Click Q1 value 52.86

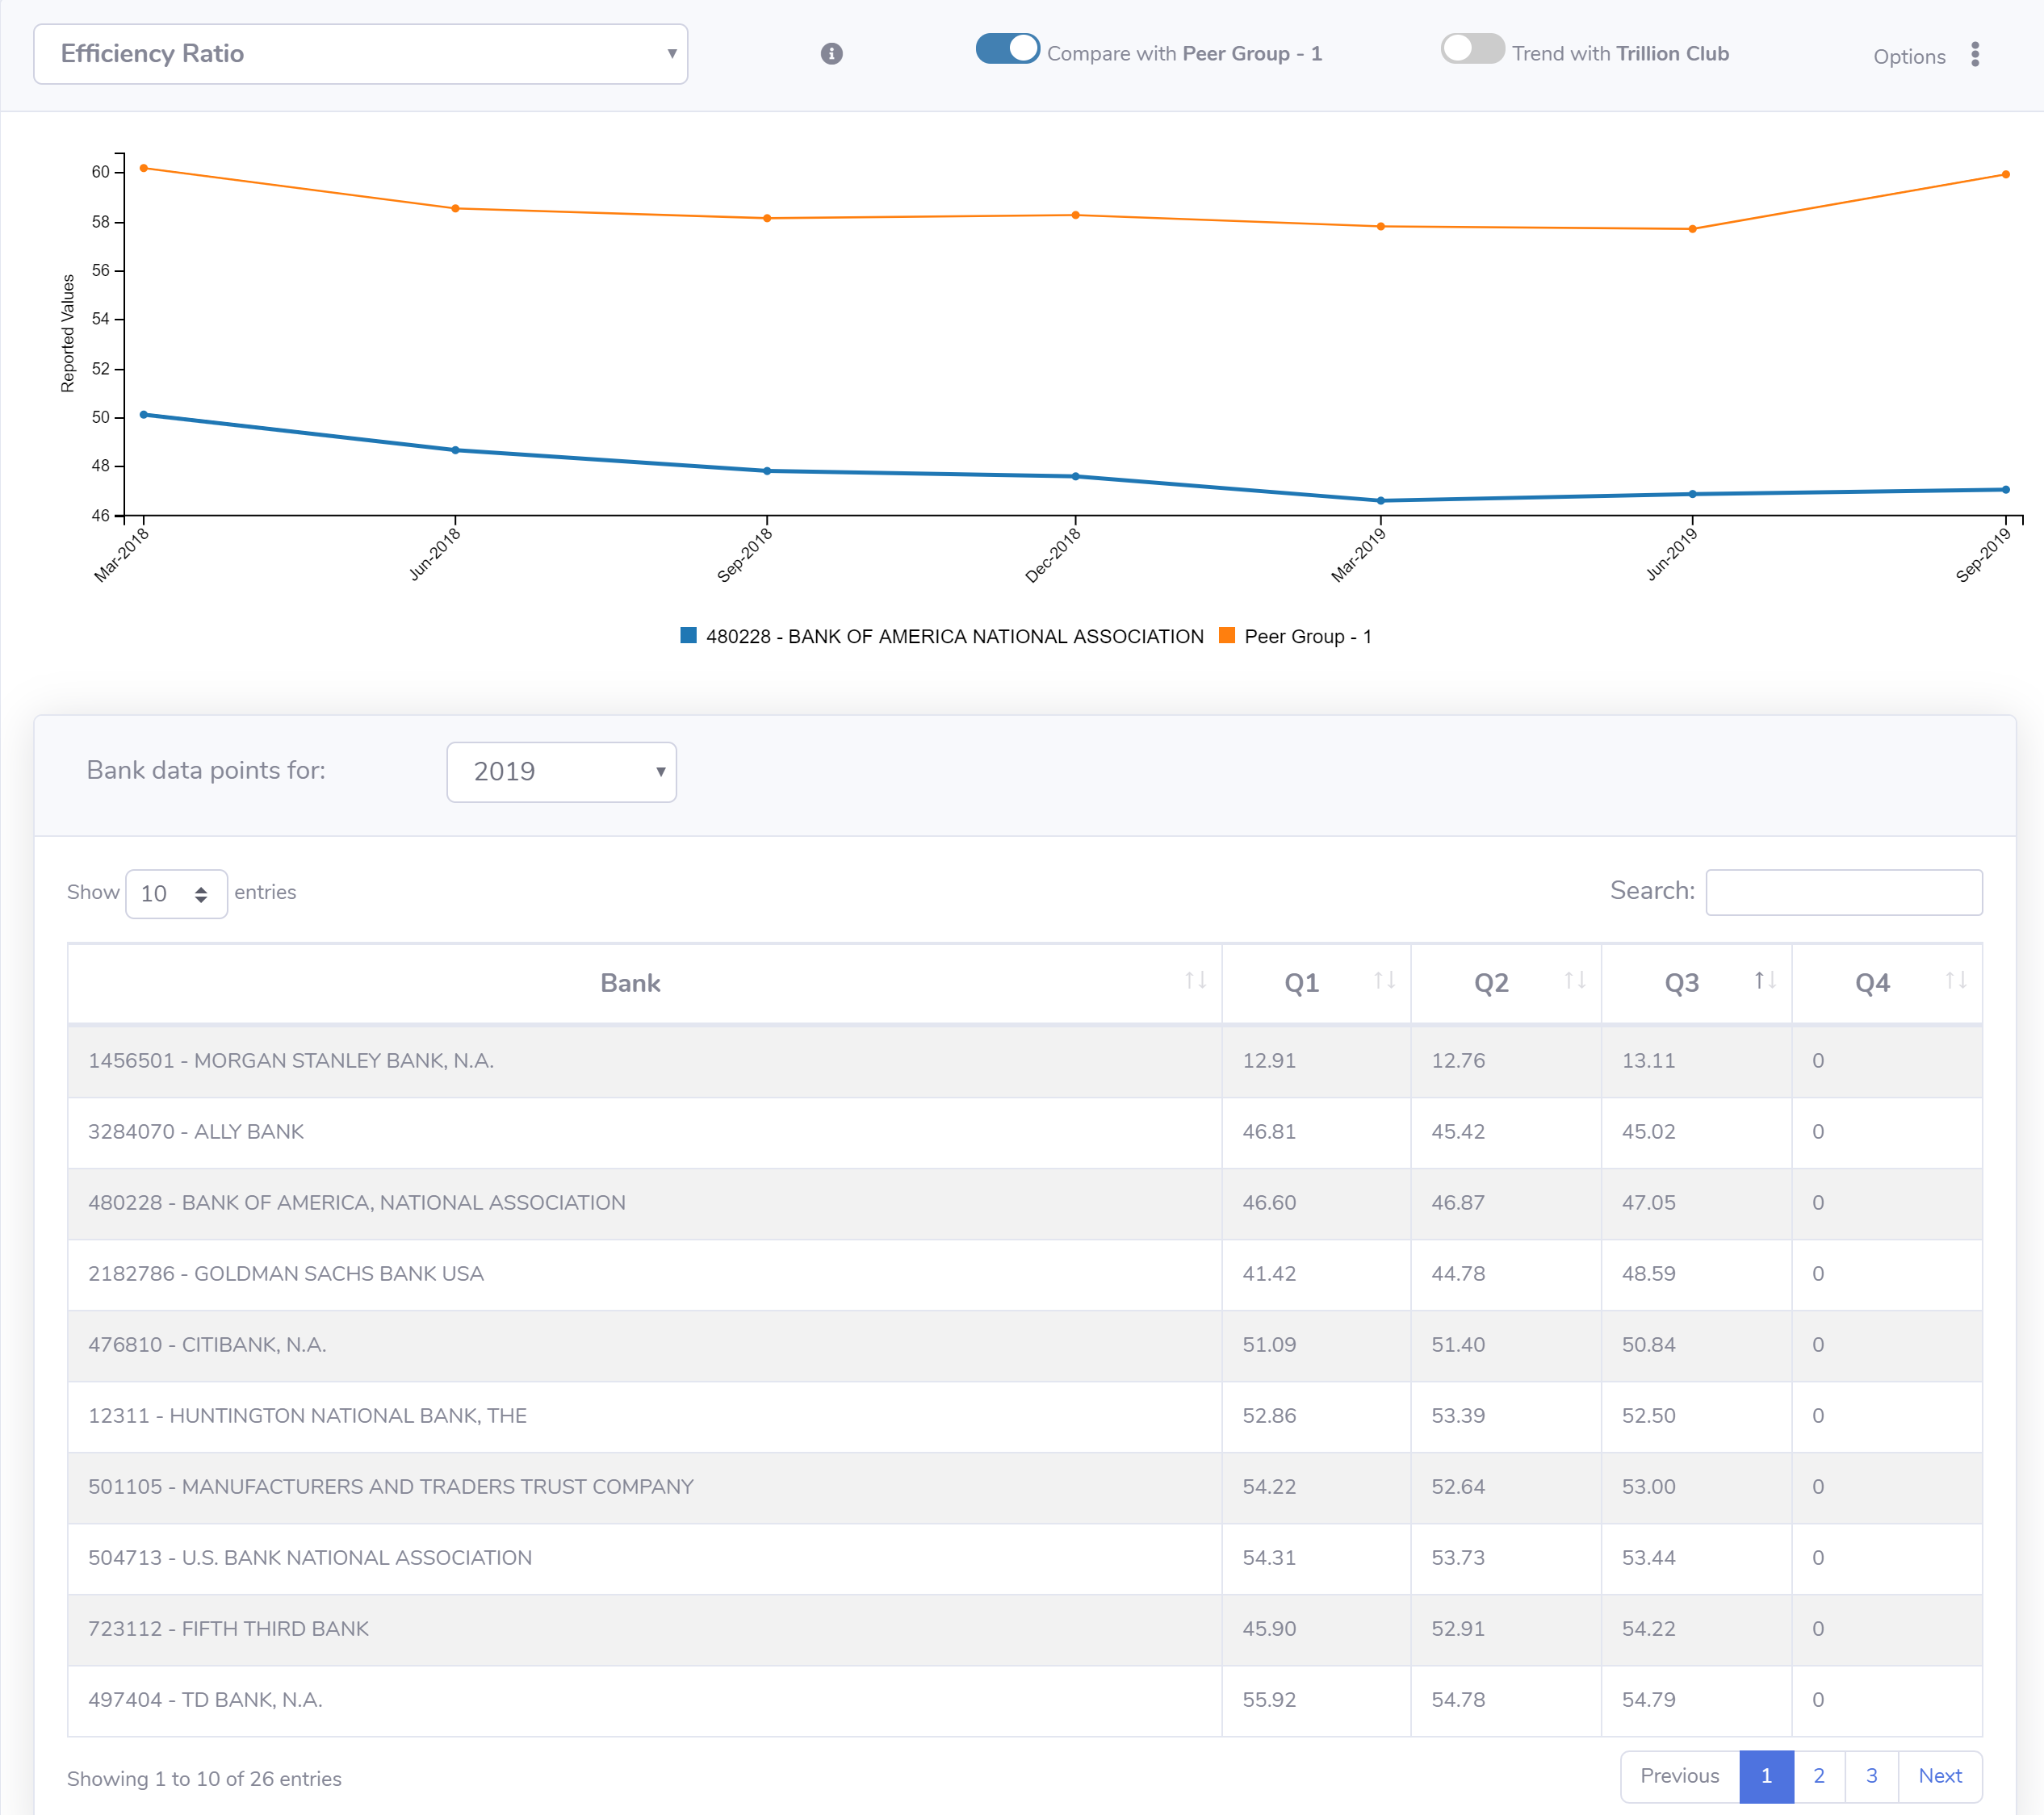coord(1269,1416)
